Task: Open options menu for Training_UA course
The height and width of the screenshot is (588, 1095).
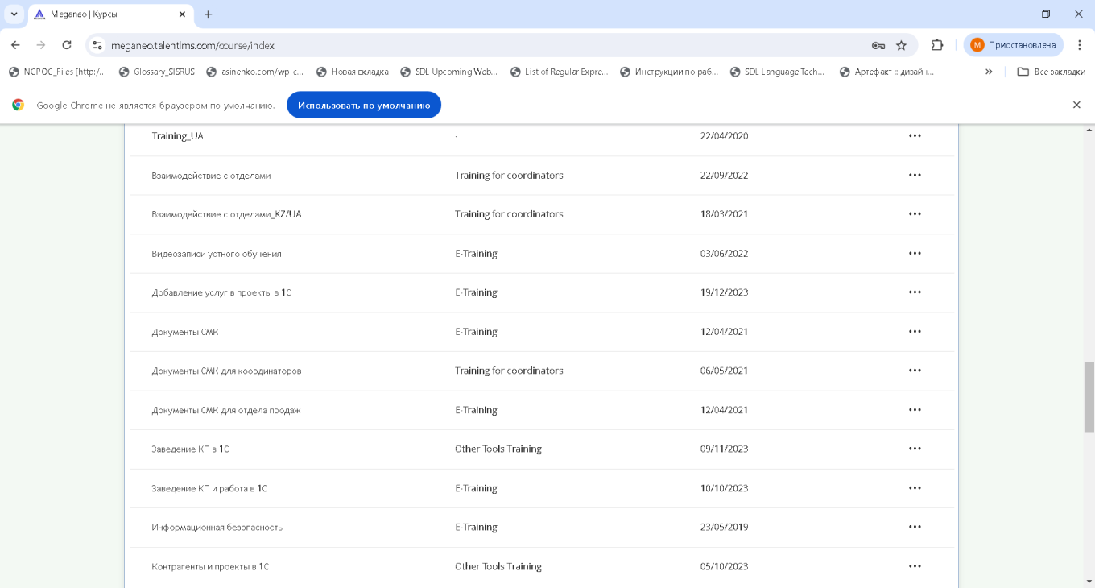Action: 915,136
